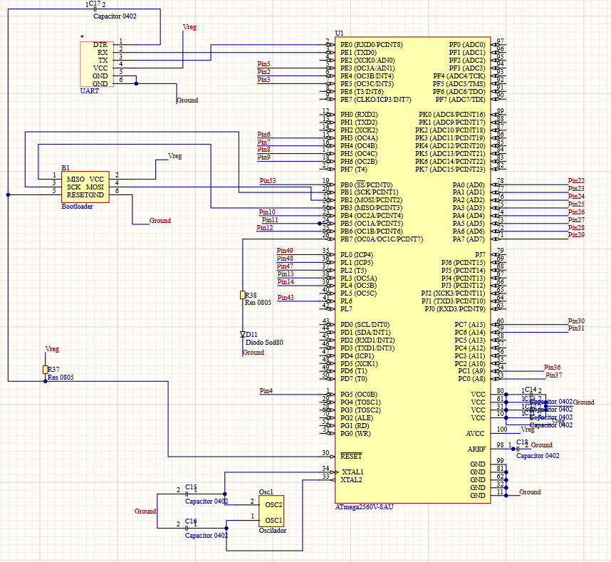
Task: Click the XTAL1 pin name on U1
Action: click(352, 472)
